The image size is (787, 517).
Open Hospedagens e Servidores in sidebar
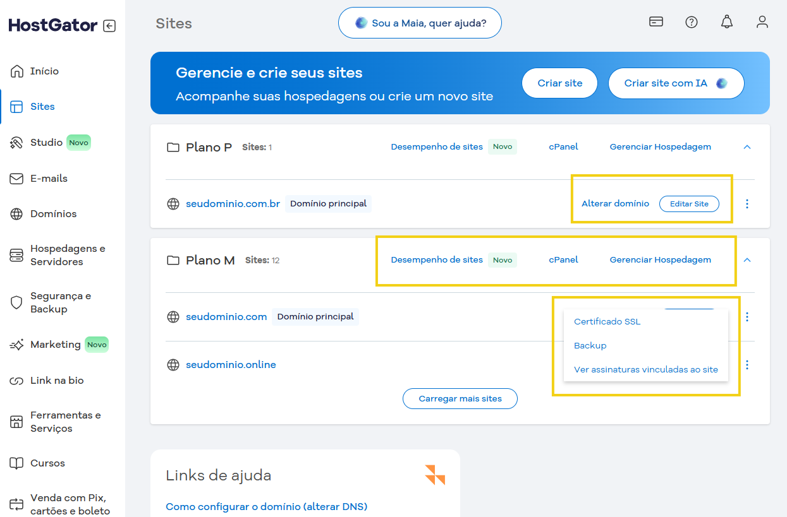tap(68, 255)
